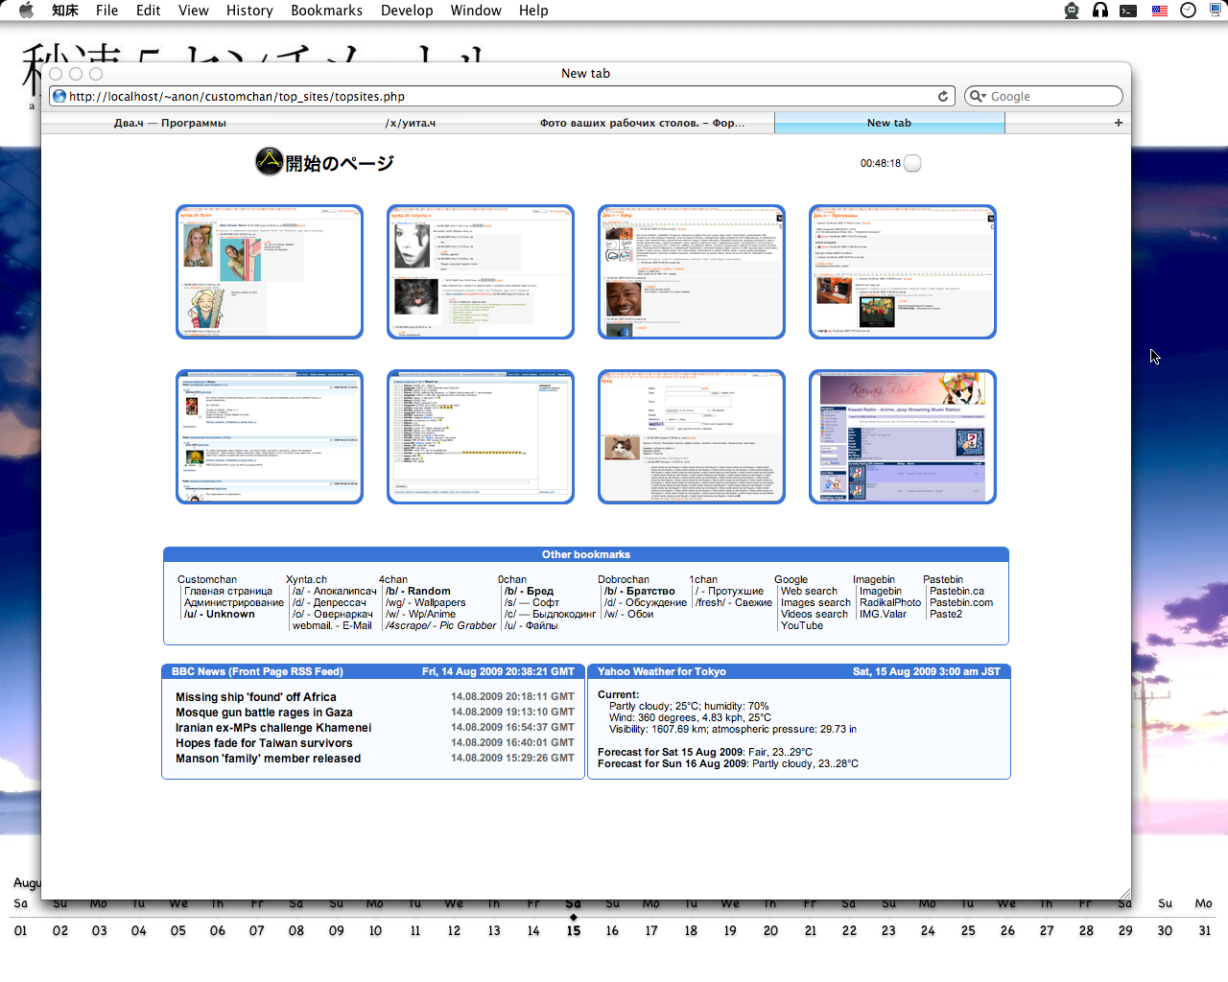
Task: Add a new tab with plus button
Action: pos(1119,123)
